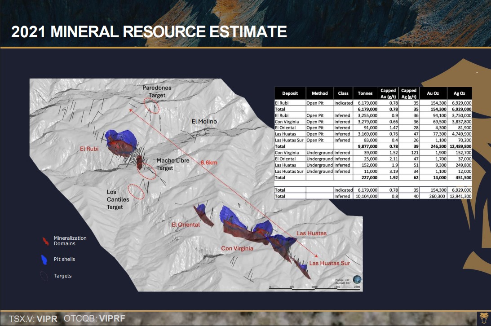The height and width of the screenshot is (326, 491).
Task: Click the map distance scale bar
Action: 314,287
